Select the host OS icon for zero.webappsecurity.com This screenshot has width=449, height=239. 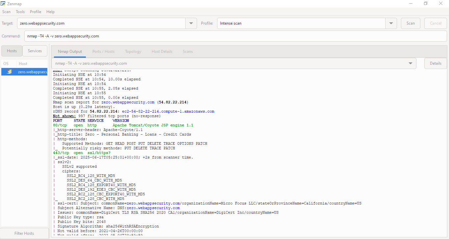pyautogui.click(x=10, y=72)
